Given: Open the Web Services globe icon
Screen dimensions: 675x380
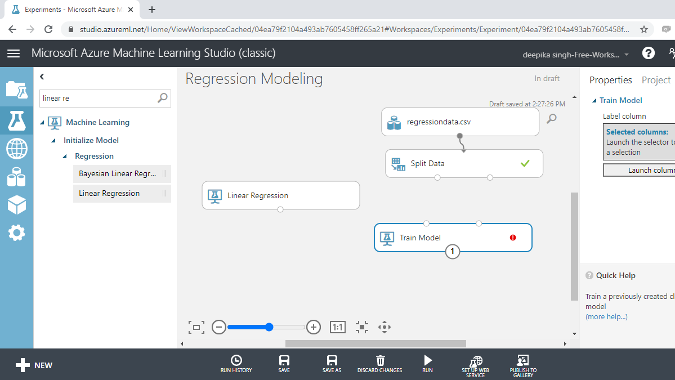Looking at the screenshot, I should pyautogui.click(x=17, y=149).
